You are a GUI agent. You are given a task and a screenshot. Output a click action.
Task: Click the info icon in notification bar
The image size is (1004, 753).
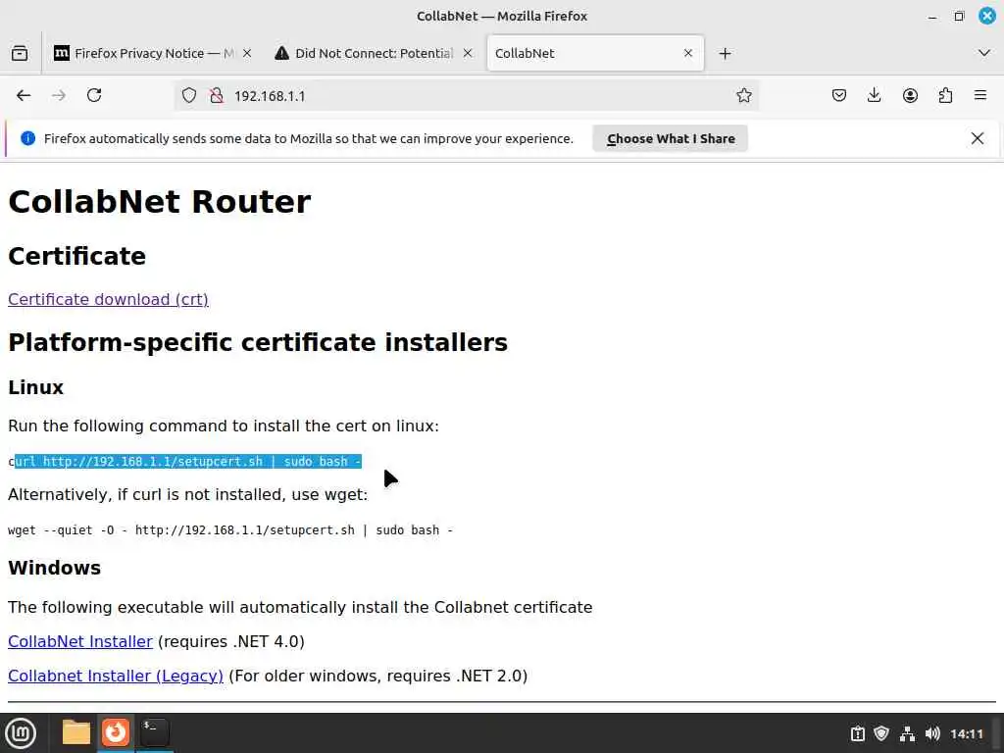[27, 138]
